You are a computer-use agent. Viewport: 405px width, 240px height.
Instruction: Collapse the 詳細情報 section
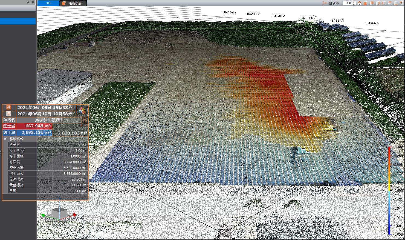5,139
